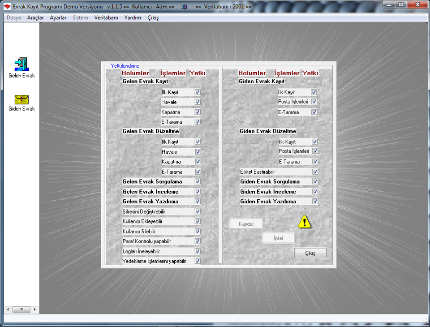The height and width of the screenshot is (327, 430).
Task: Toggle Gelen Evrak İnceleme checkbox
Action: [x=198, y=191]
